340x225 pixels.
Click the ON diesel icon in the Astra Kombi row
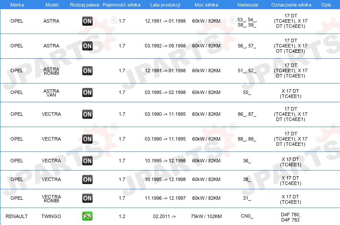pyautogui.click(x=87, y=71)
